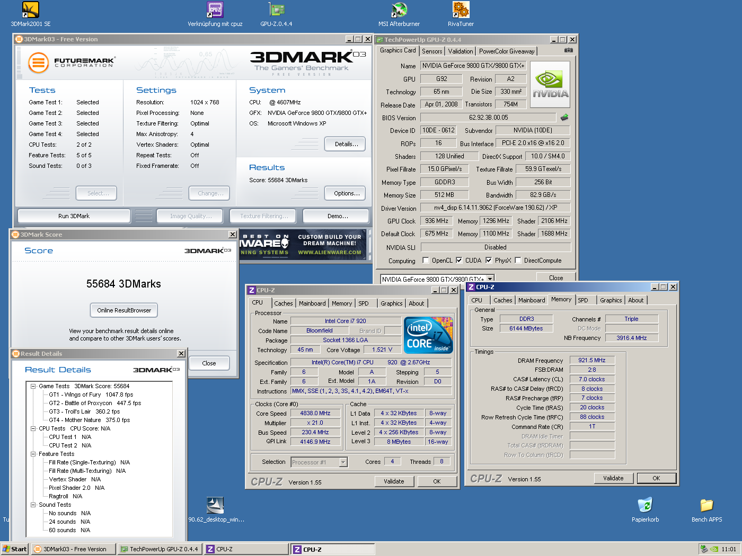Viewport: 742px width, 556px height.
Task: Collapse the Feature Tests tree node
Action: point(33,454)
